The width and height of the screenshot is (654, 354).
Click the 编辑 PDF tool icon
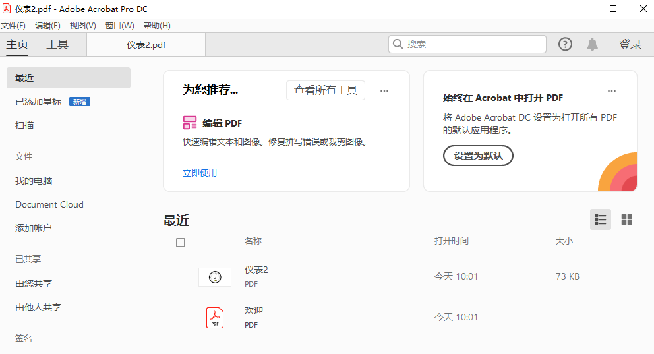point(190,123)
